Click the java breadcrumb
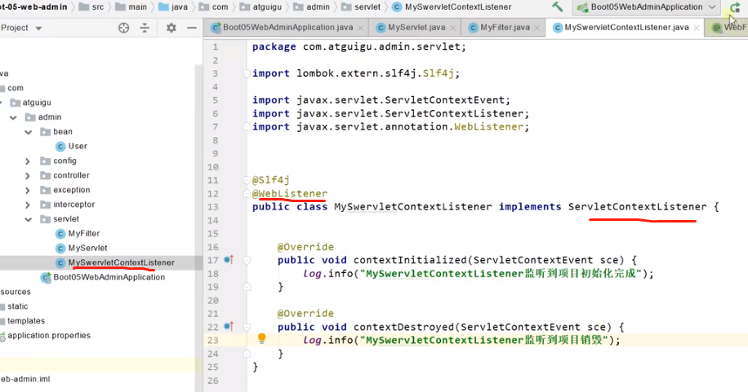 (174, 7)
